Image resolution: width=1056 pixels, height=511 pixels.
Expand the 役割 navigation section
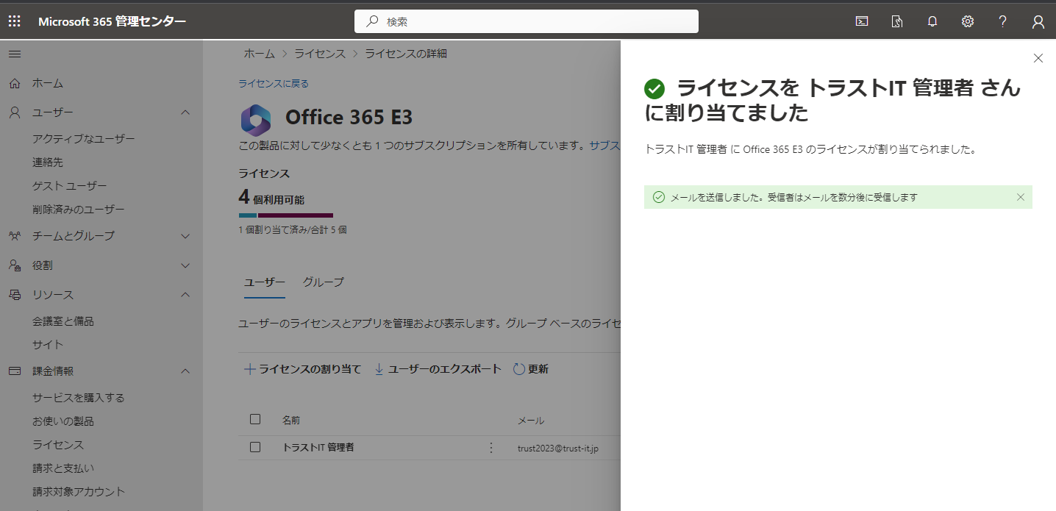185,265
